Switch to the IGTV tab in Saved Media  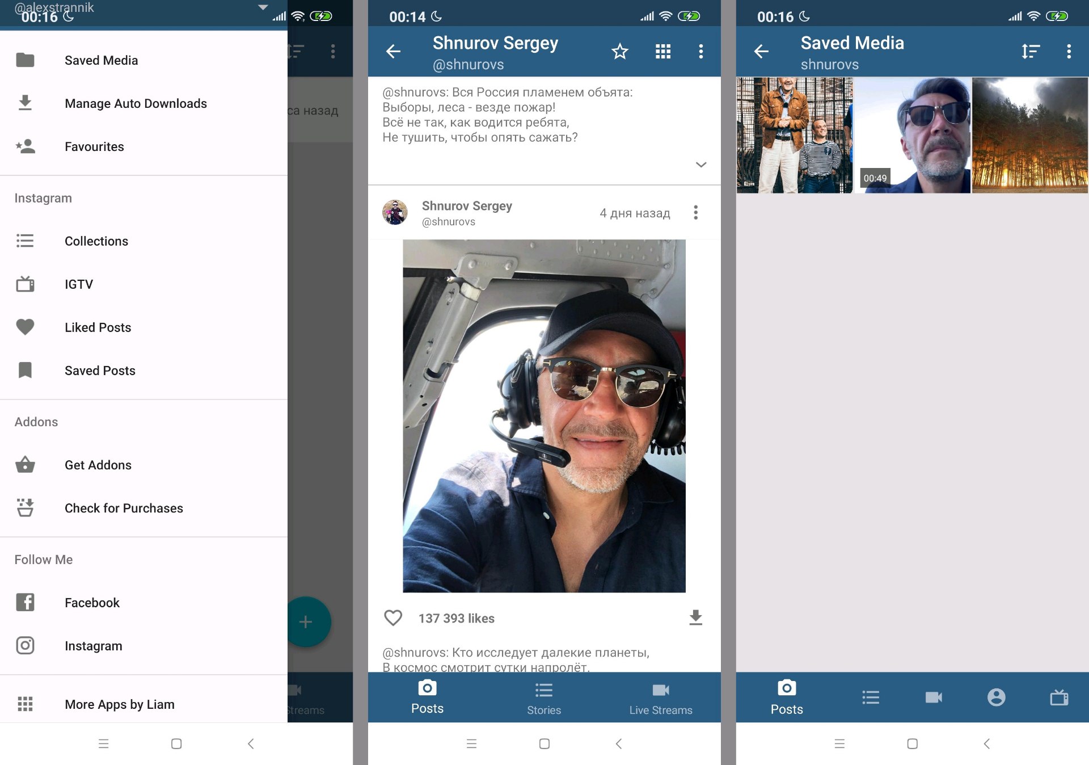(x=1059, y=697)
